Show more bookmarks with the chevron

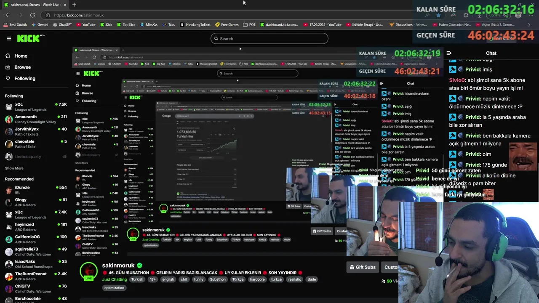tap(529, 25)
